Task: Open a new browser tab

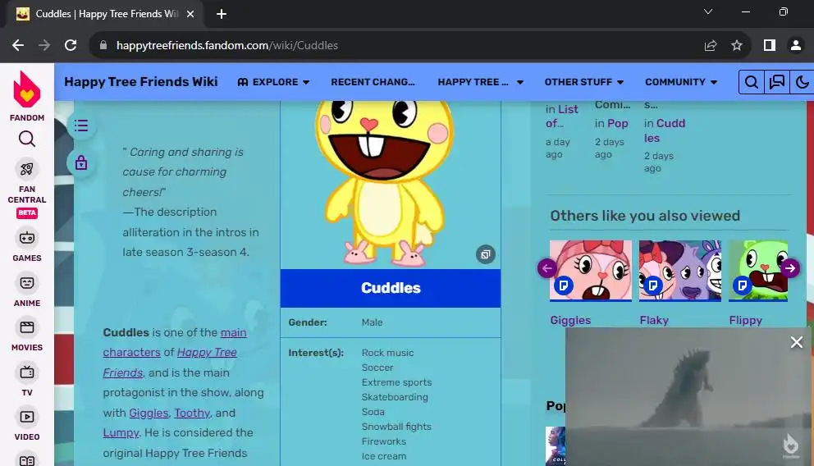Action: (222, 14)
